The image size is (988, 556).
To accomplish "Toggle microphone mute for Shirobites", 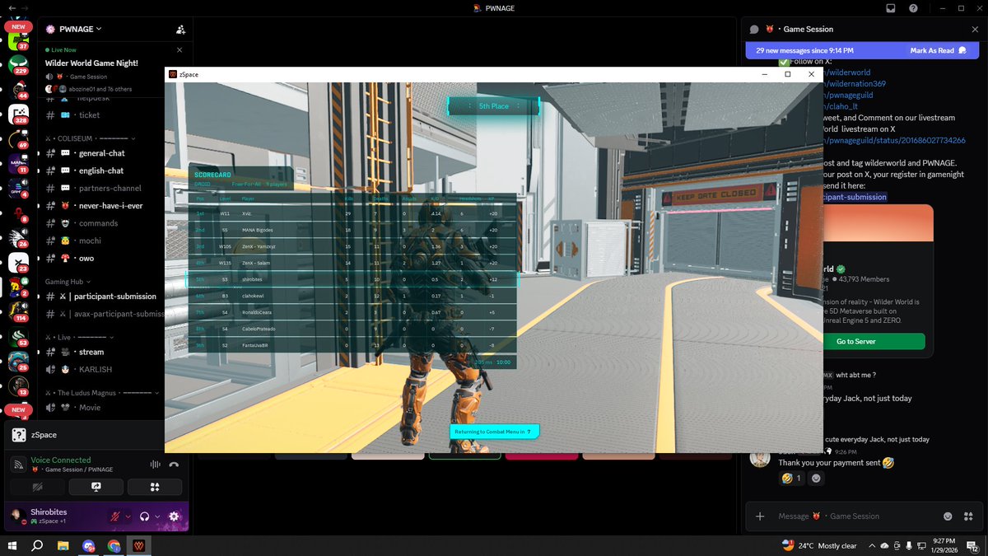I will coord(116,516).
